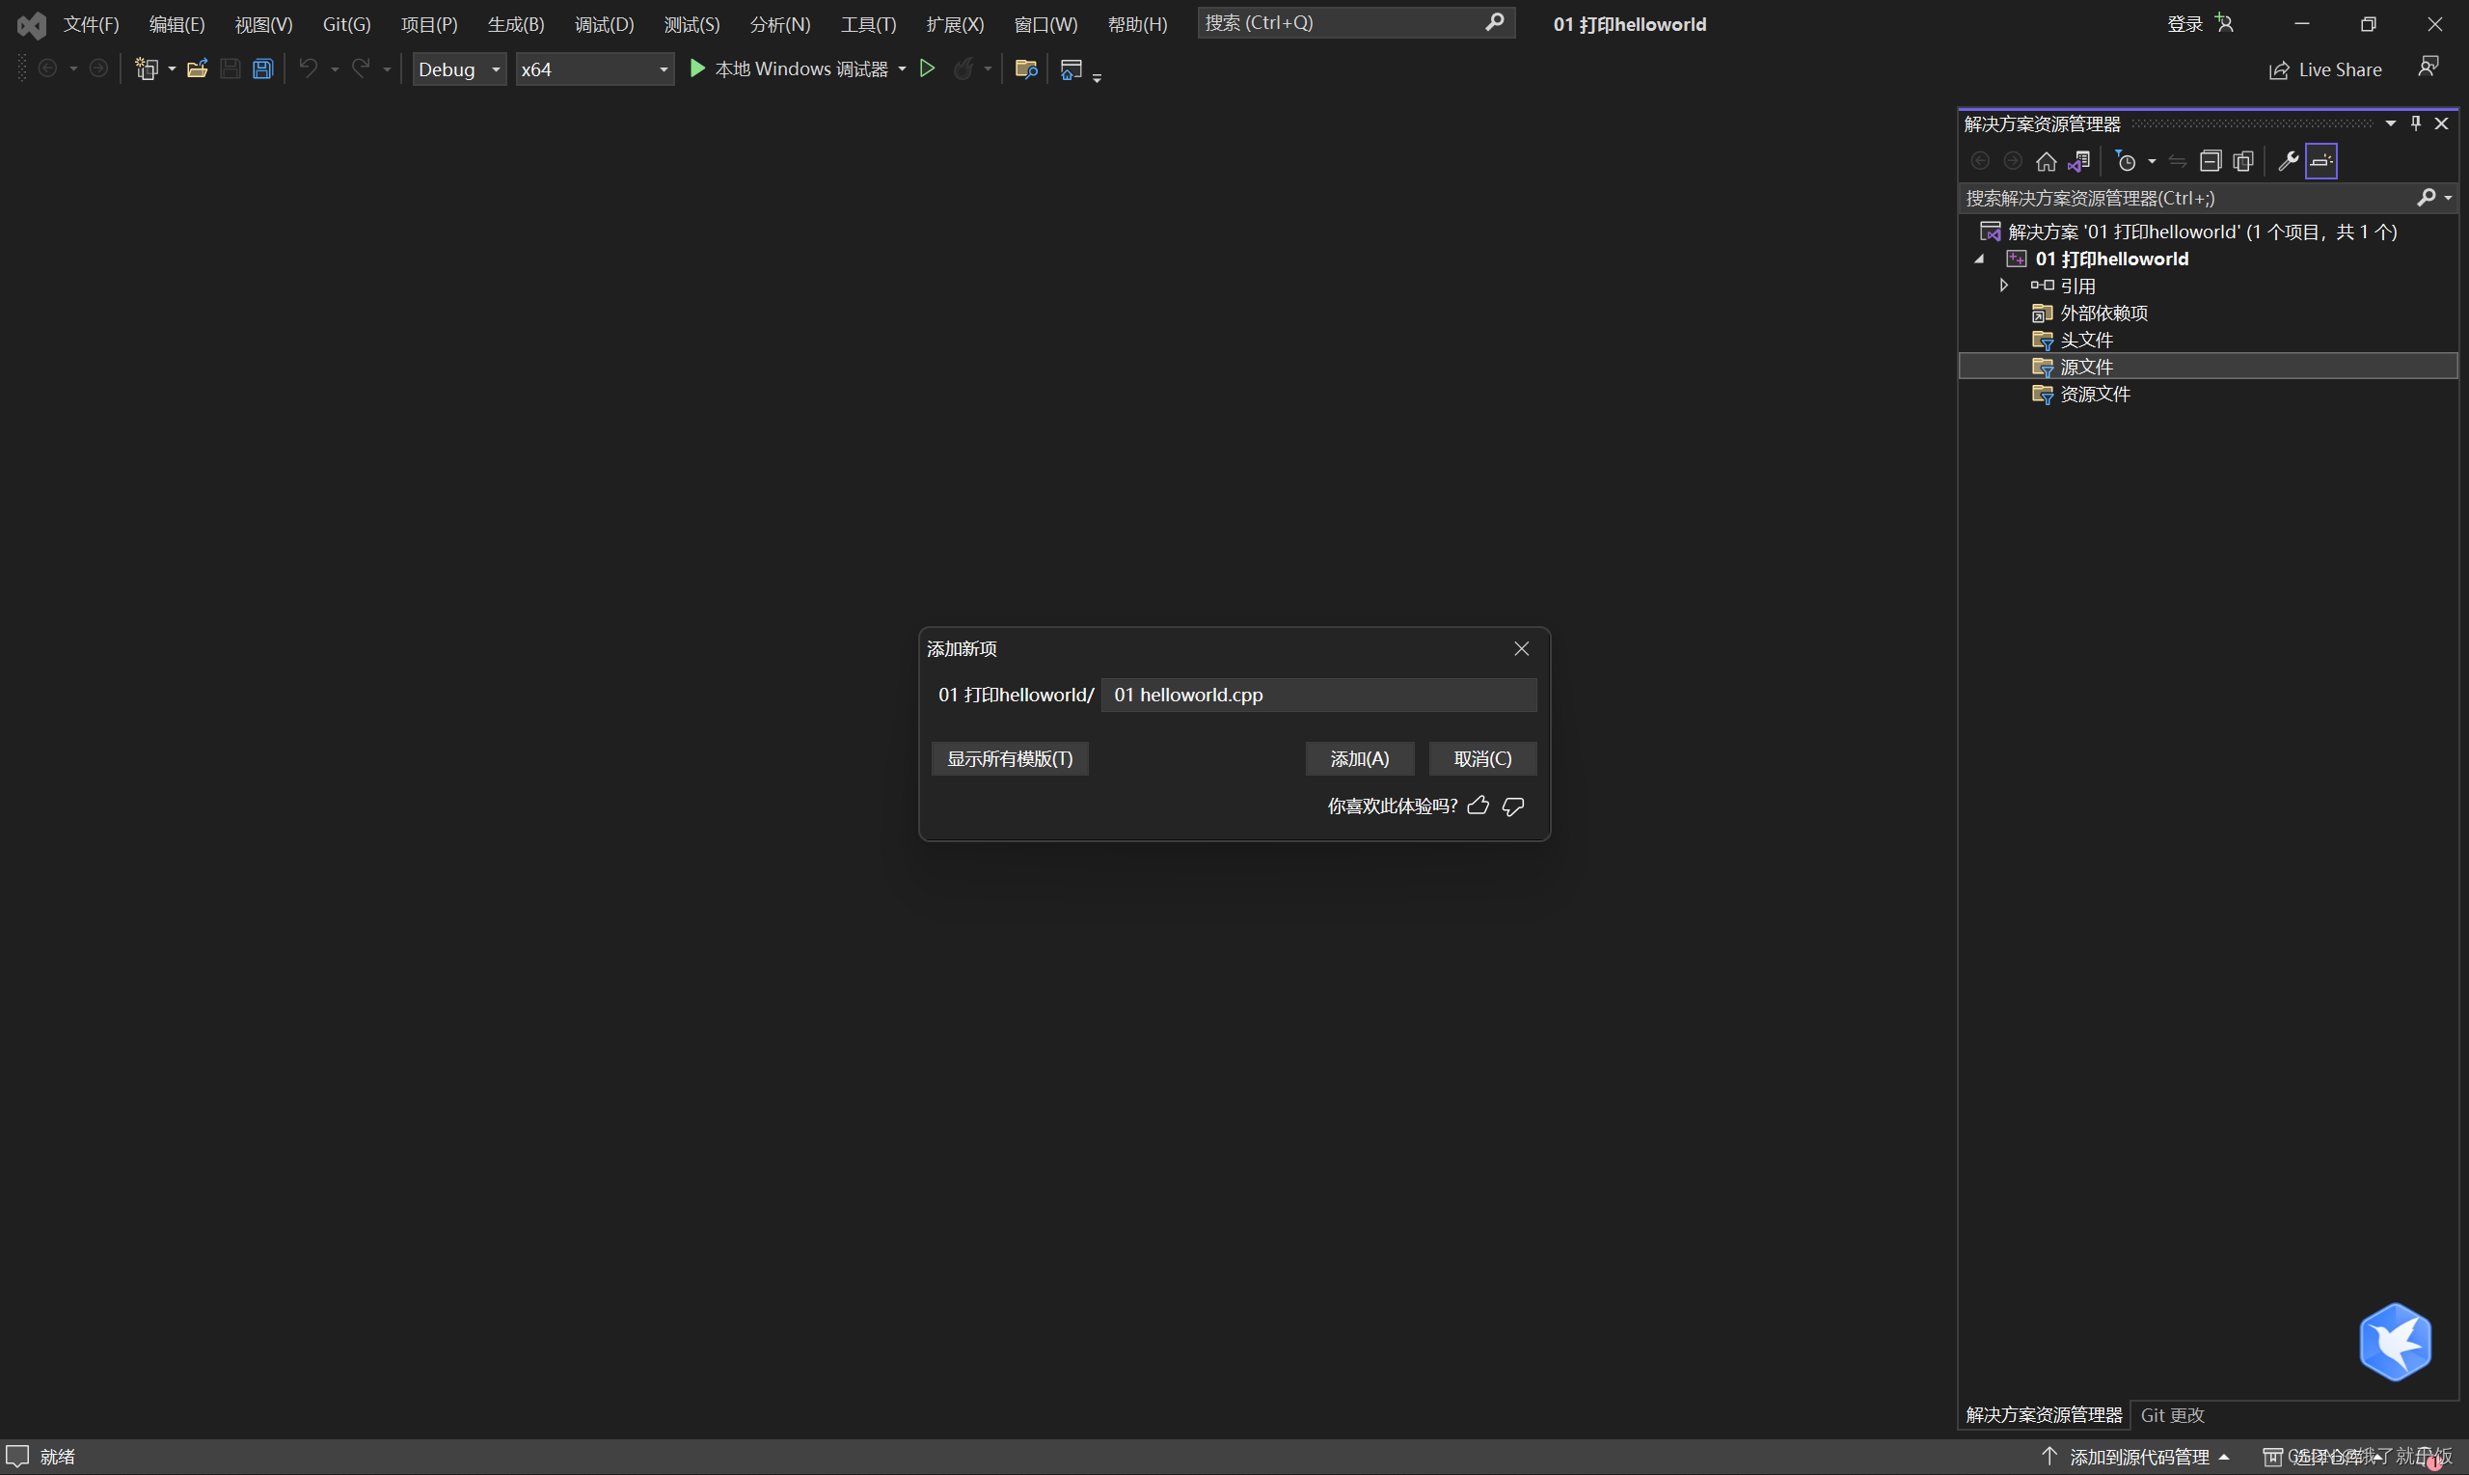The image size is (2469, 1475).
Task: Switch views icon in Solution Explorer
Action: [2078, 161]
